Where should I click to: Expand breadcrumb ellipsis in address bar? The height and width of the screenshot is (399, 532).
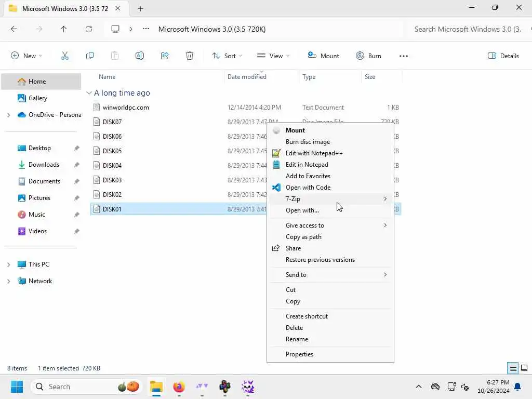pos(146,29)
